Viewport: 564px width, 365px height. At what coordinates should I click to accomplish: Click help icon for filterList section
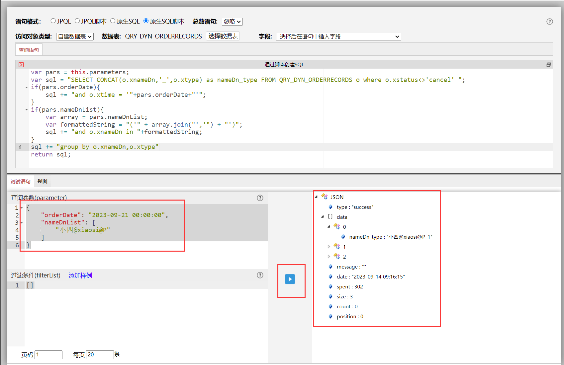[x=260, y=275]
